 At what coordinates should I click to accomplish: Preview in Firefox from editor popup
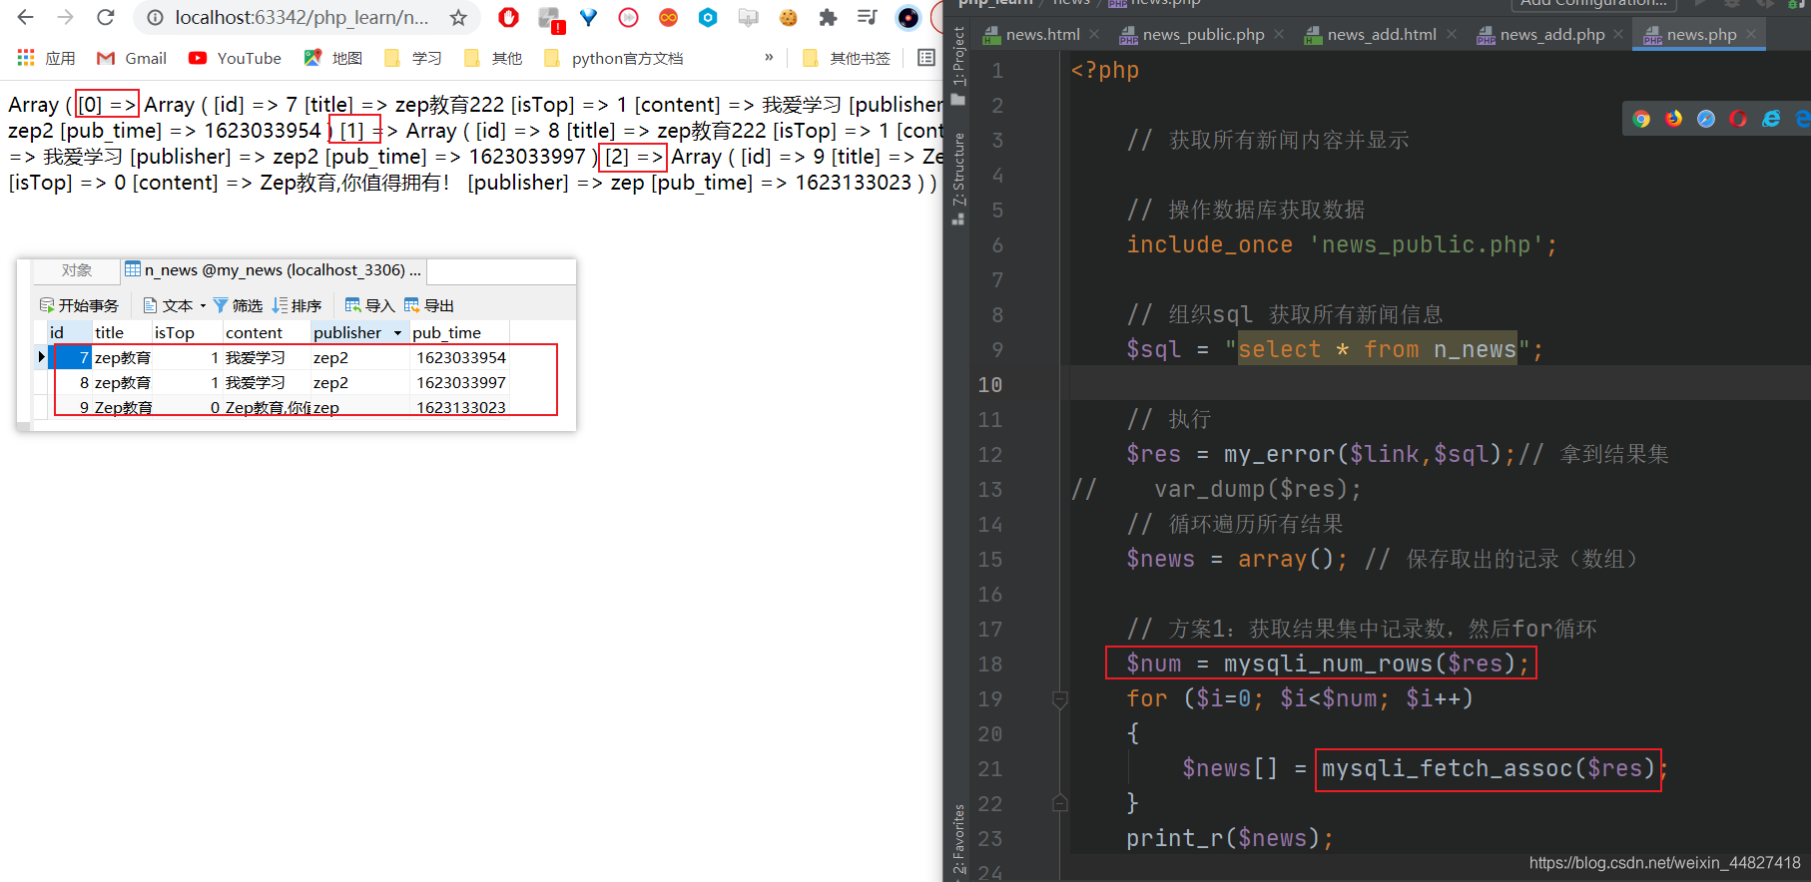[1673, 119]
